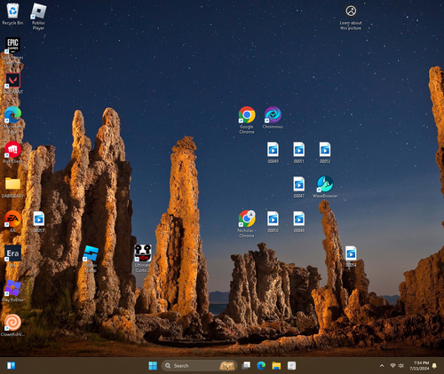The width and height of the screenshot is (444, 374).
Task: Click the taskbar Search box
Action: (199, 366)
